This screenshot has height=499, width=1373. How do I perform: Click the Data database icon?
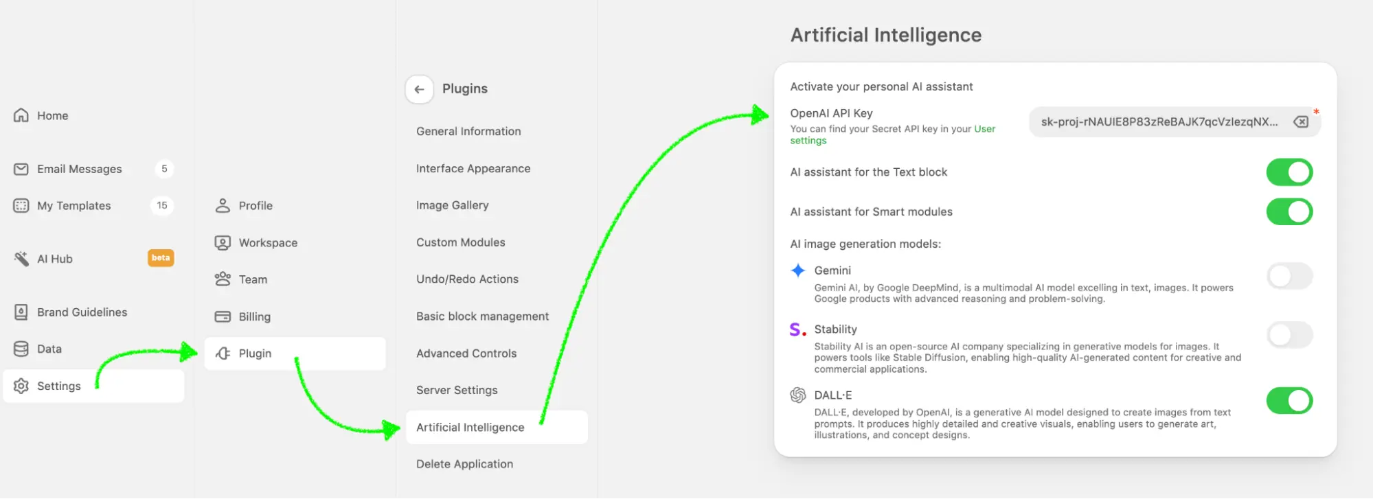(x=21, y=349)
